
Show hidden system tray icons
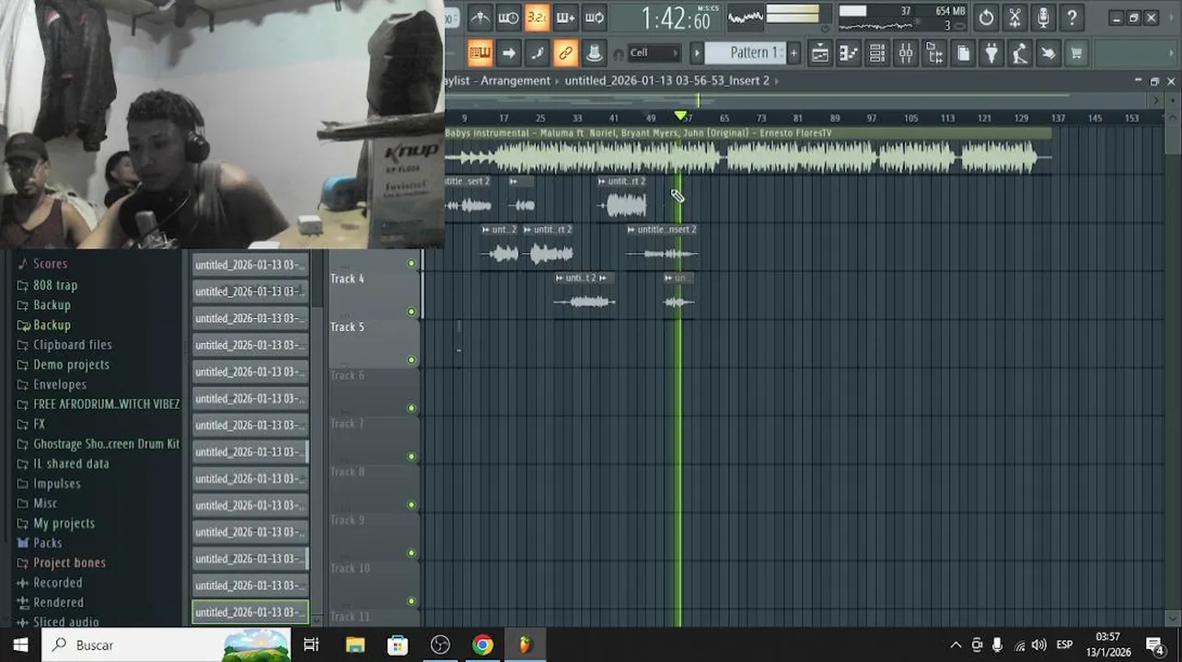coord(955,645)
